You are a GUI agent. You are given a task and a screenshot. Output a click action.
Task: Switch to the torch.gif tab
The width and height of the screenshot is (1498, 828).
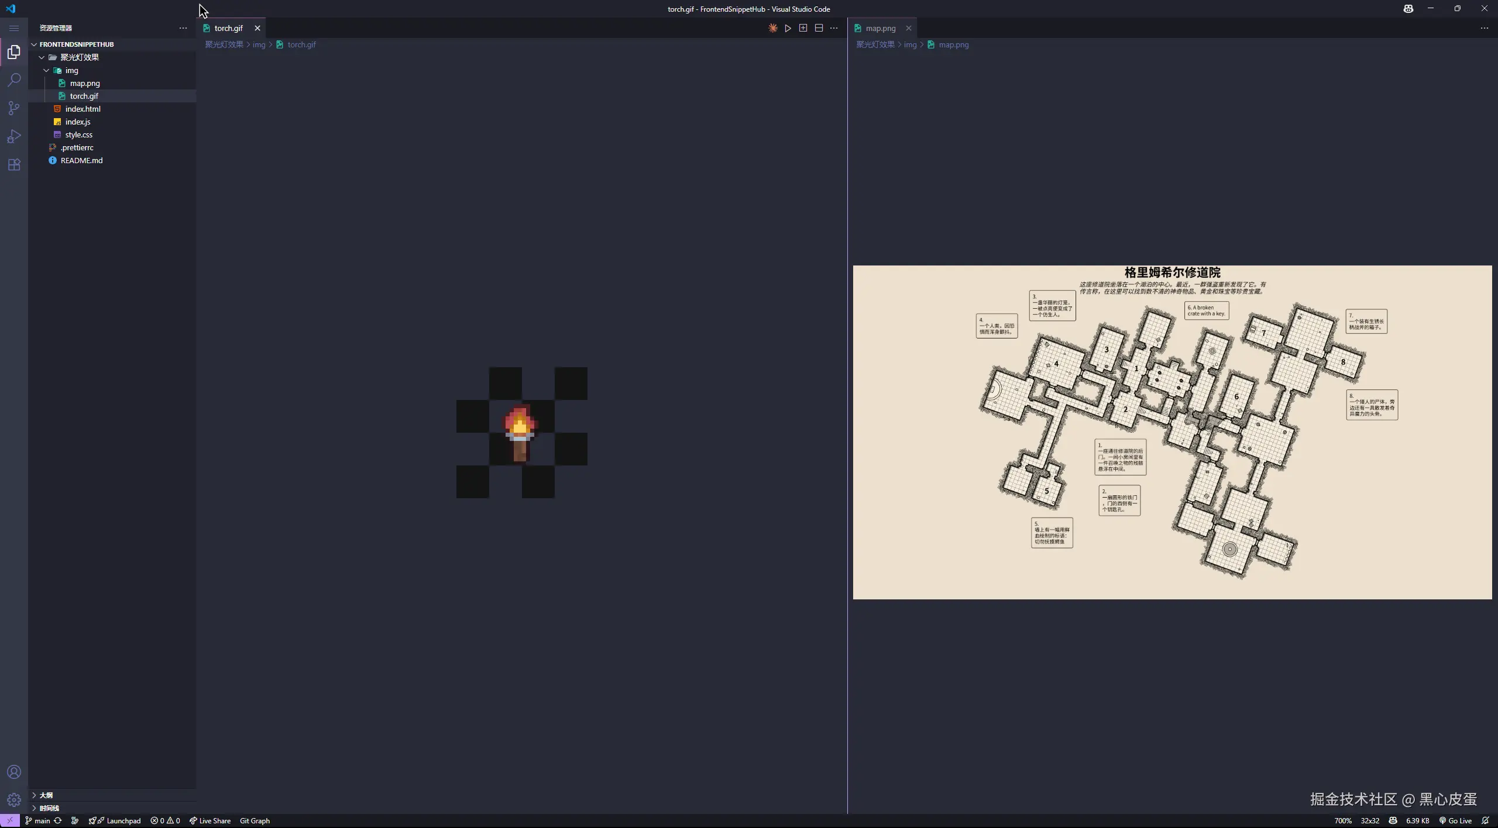point(228,28)
